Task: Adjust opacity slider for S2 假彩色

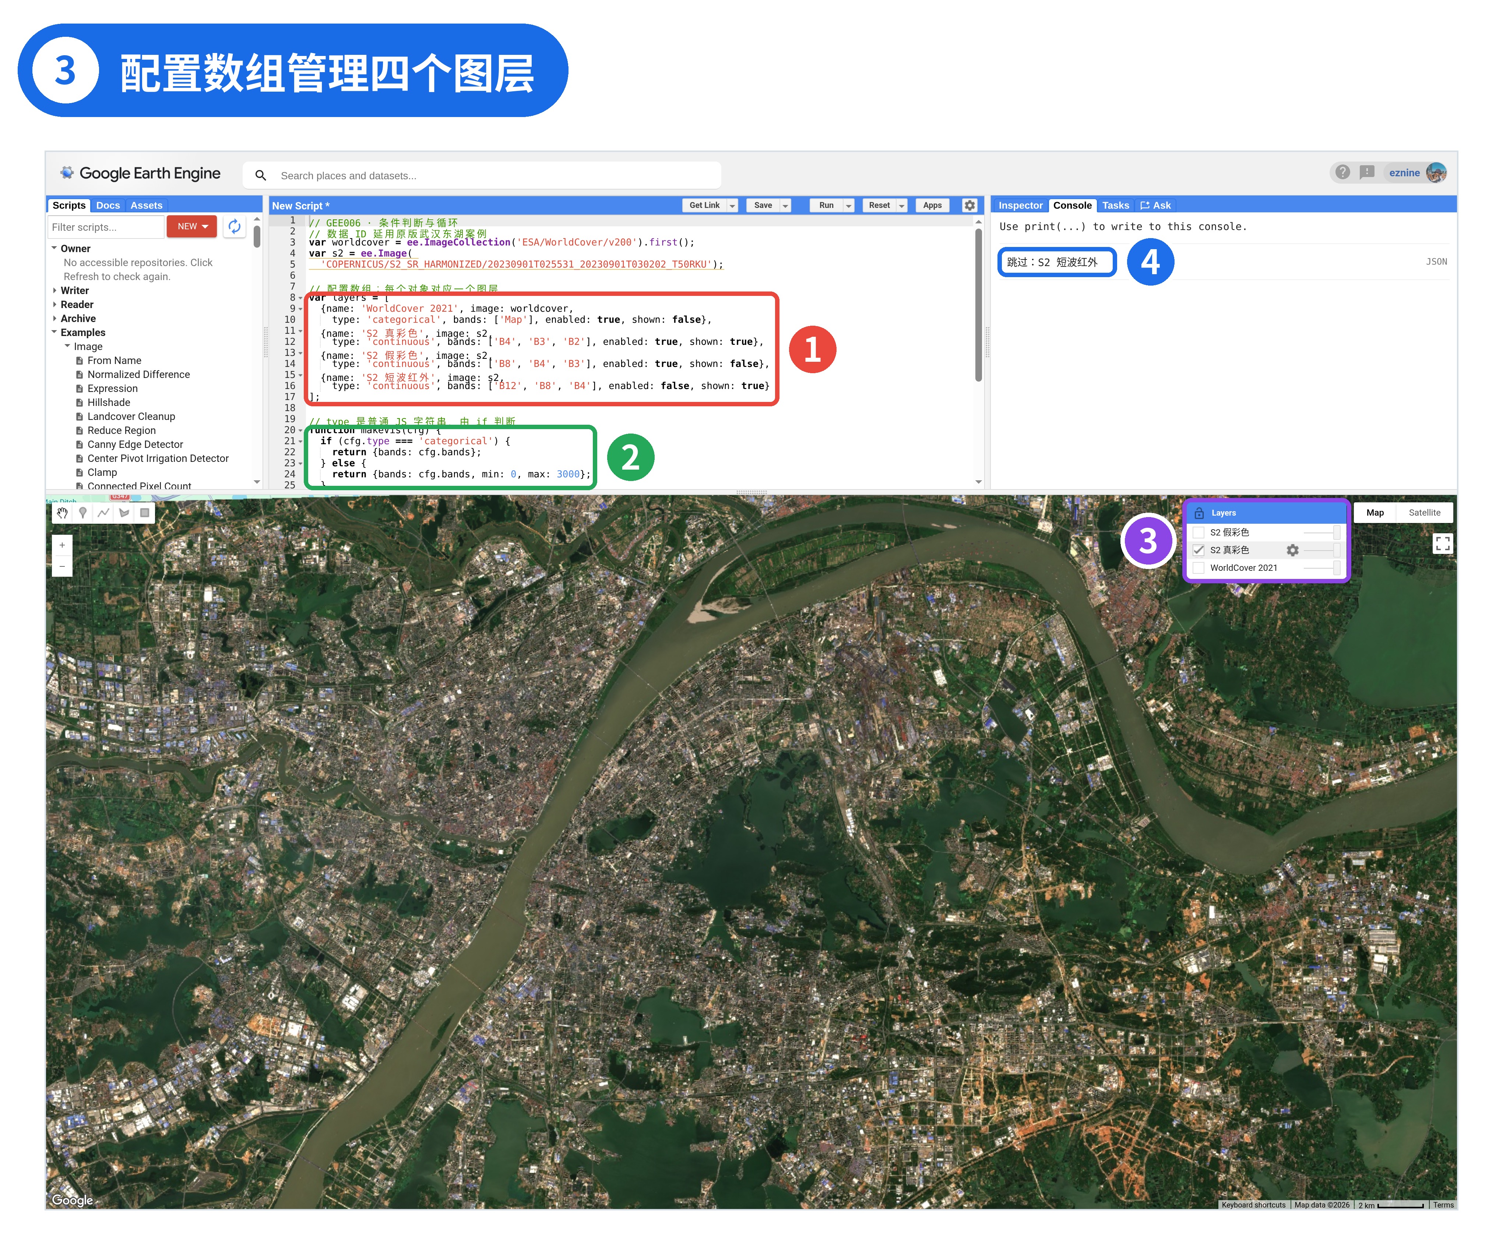Action: 1321,532
